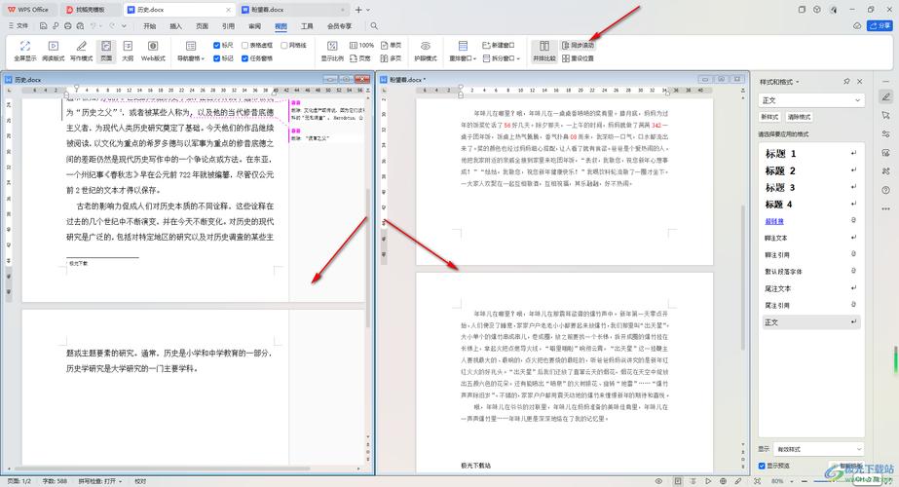Select the Web版式 layout icon
899x487 pixels.
click(x=153, y=51)
